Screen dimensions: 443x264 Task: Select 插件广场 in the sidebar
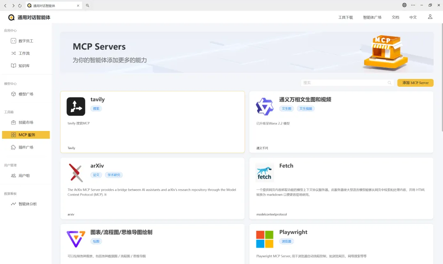26,147
